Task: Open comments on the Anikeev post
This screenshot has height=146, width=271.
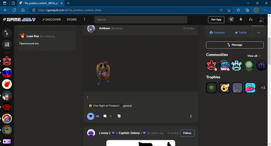Action: [x=105, y=116]
